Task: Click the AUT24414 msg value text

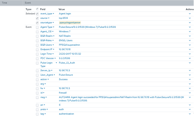Action: click(121, 99)
